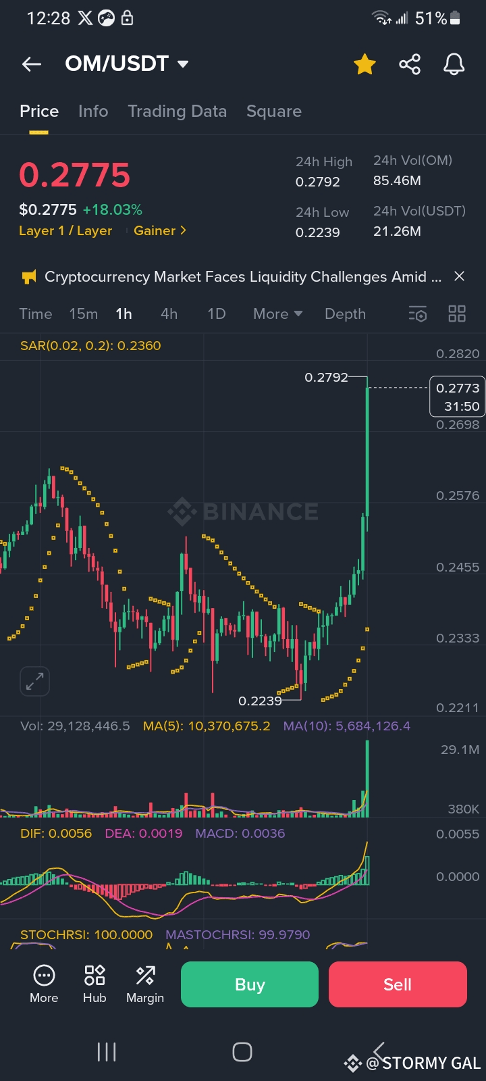Tap the Android home button
The image size is (486, 1081).
tap(242, 1052)
